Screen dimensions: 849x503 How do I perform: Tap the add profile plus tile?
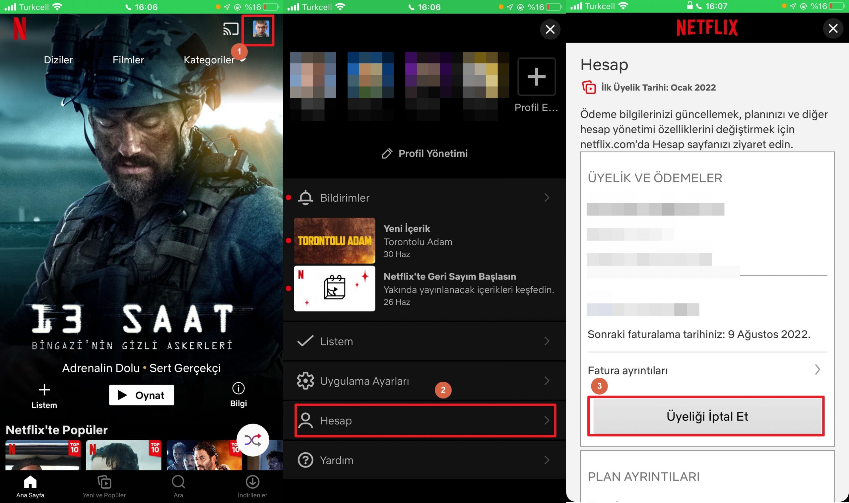[536, 77]
